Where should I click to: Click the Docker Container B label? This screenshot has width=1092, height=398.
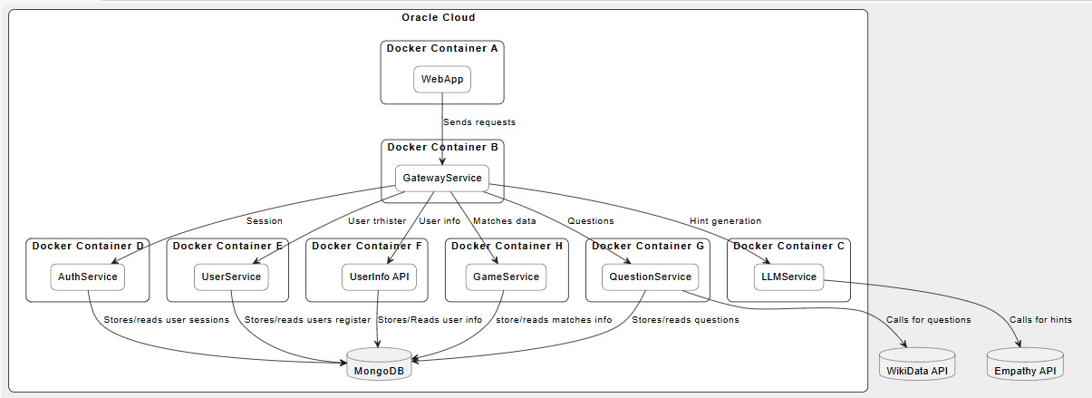click(x=442, y=147)
